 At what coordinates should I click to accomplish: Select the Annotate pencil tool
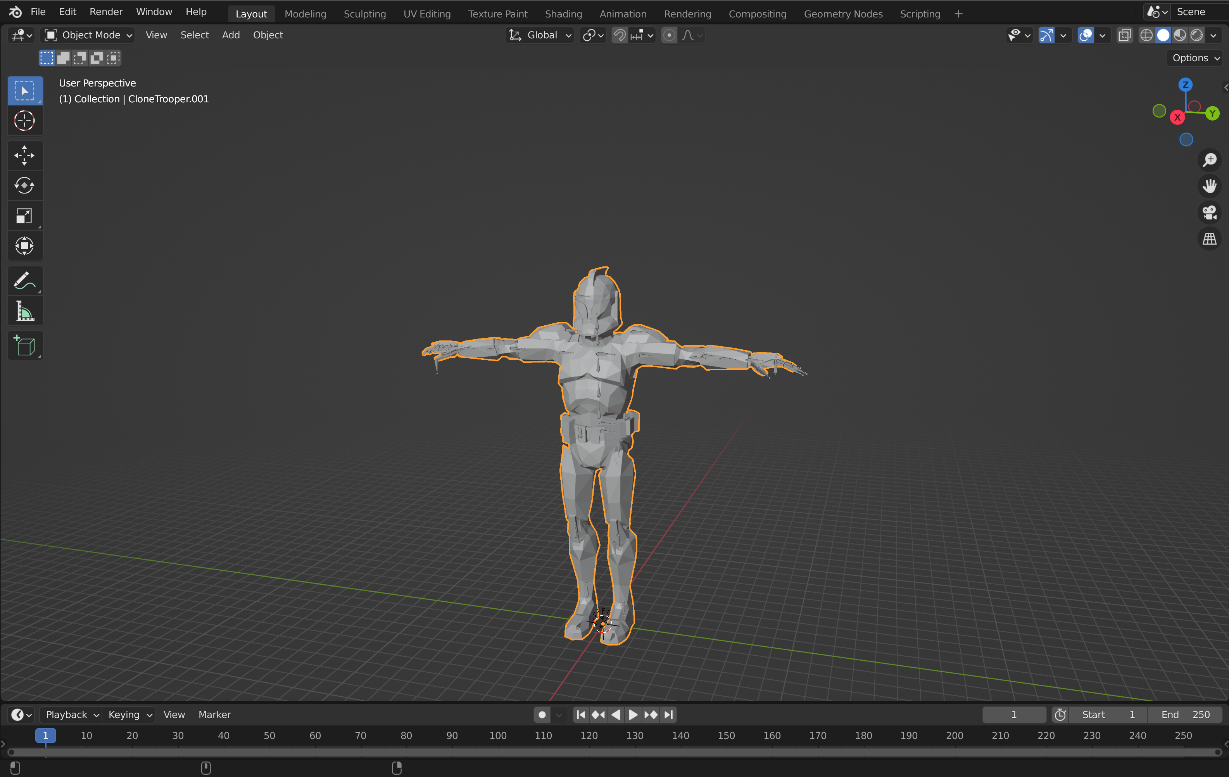click(24, 280)
